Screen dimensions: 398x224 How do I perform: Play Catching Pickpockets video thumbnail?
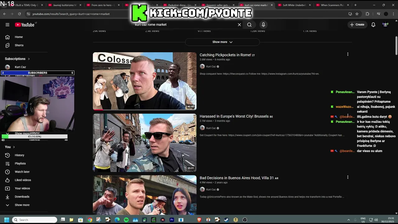(x=145, y=81)
